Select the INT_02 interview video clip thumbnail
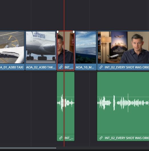Image resolution: width=149 pixels, height=151 pixels. coord(123,47)
